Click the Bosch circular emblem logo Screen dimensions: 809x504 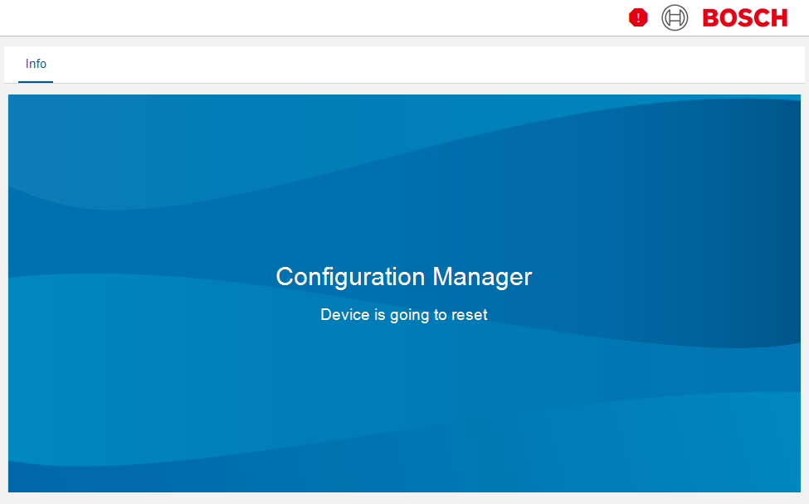click(675, 17)
